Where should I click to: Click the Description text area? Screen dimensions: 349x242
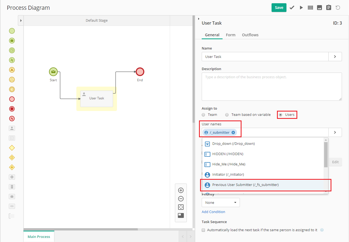[272, 87]
